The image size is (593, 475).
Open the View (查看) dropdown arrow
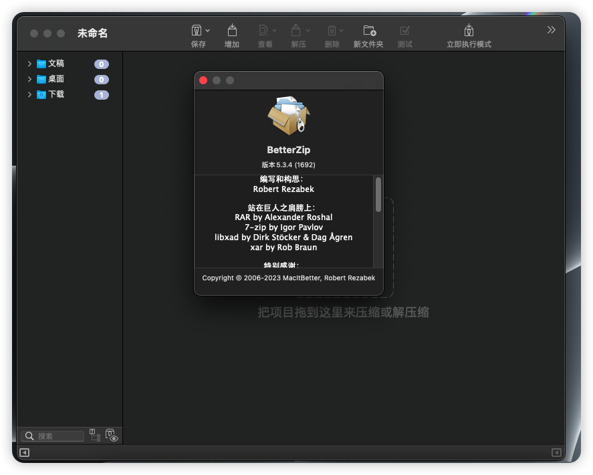(x=274, y=31)
